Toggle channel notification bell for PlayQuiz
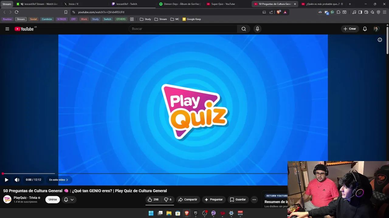 pyautogui.click(x=69, y=200)
